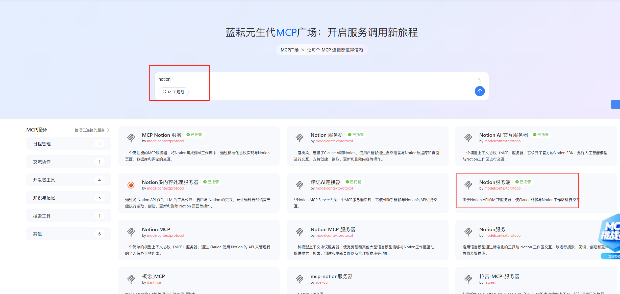The image size is (620, 294).
Task: Click author link ragieai
Action: (490, 282)
